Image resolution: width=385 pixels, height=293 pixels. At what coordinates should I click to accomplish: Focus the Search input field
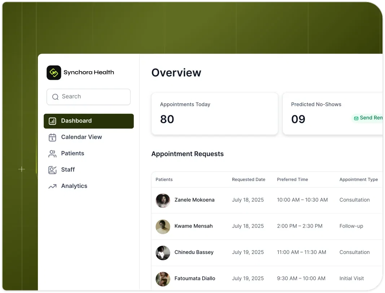pyautogui.click(x=88, y=97)
